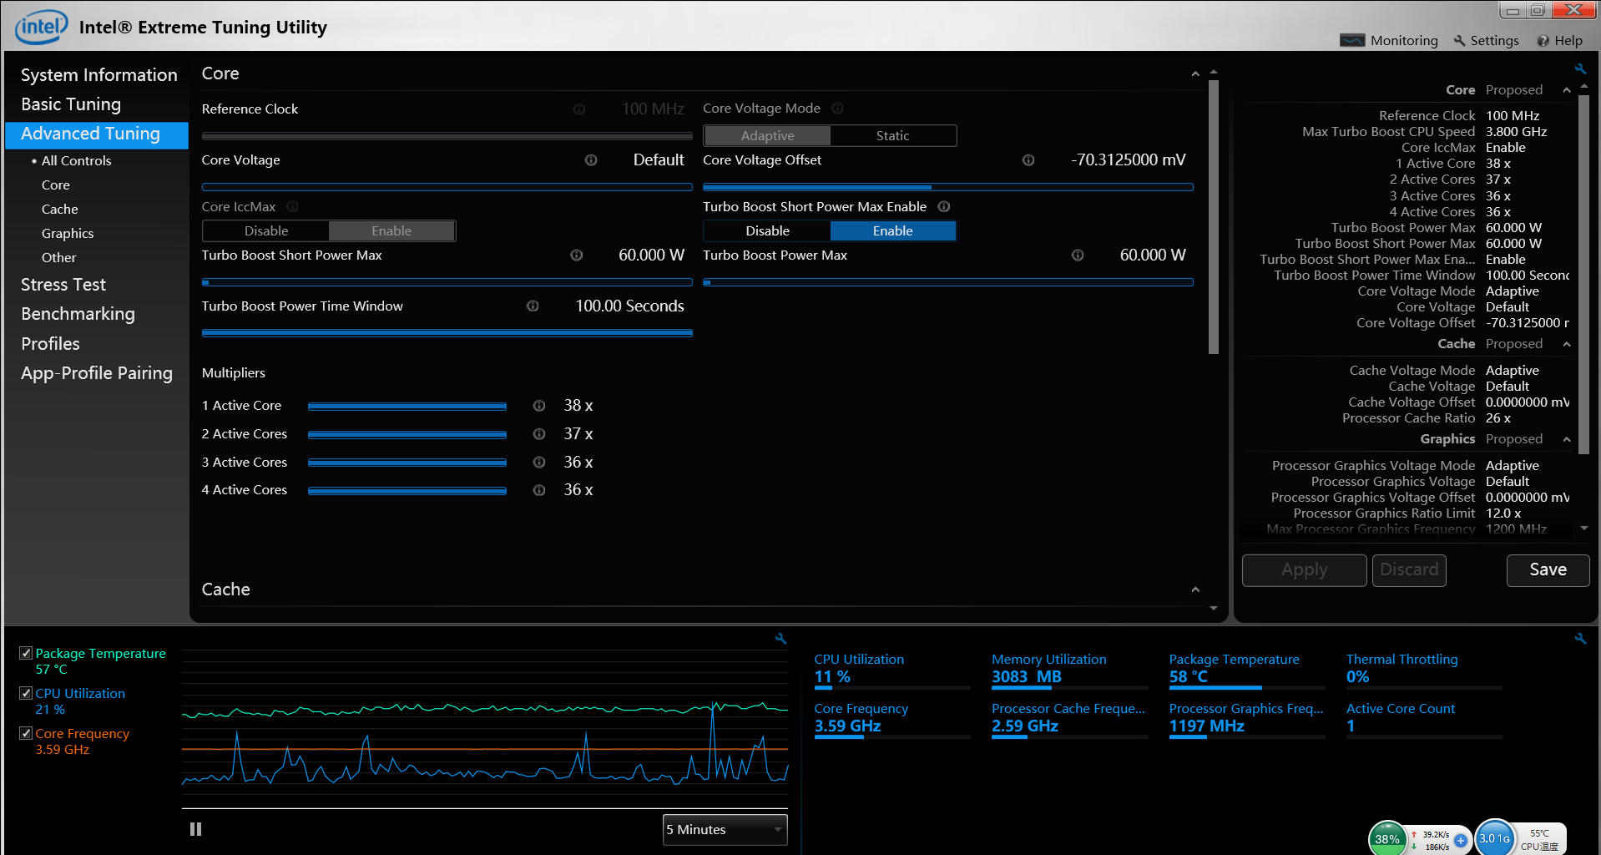Open App-Profile Pairing section
The width and height of the screenshot is (1601, 855).
[x=97, y=373]
